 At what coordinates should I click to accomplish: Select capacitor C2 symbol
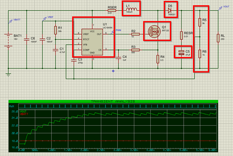click(x=42, y=39)
